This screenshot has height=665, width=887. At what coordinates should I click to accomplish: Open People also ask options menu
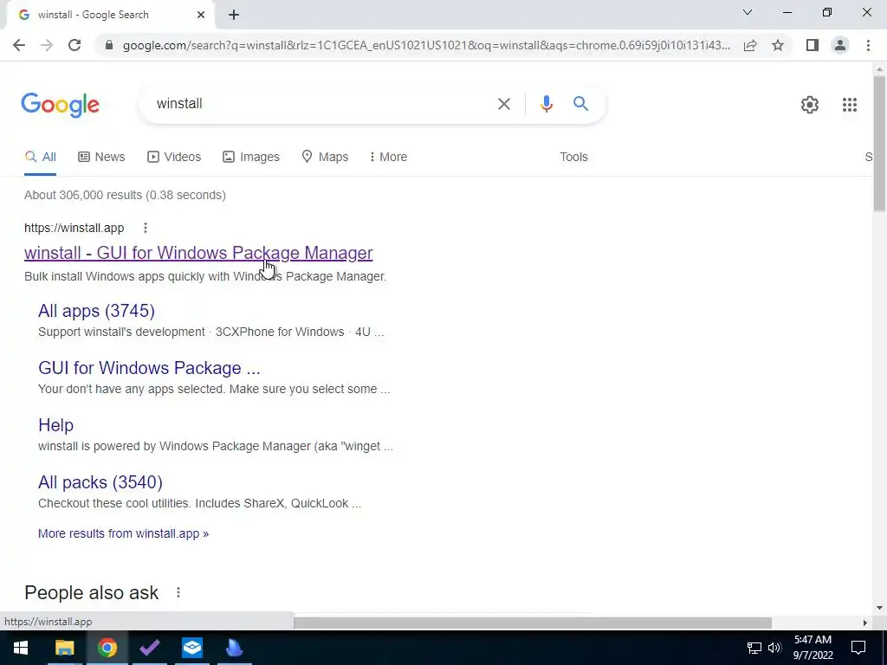click(x=178, y=592)
